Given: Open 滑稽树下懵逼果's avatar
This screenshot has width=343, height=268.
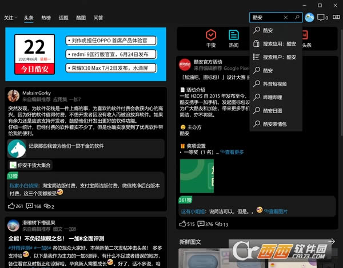Looking at the screenshot, I should (13, 225).
